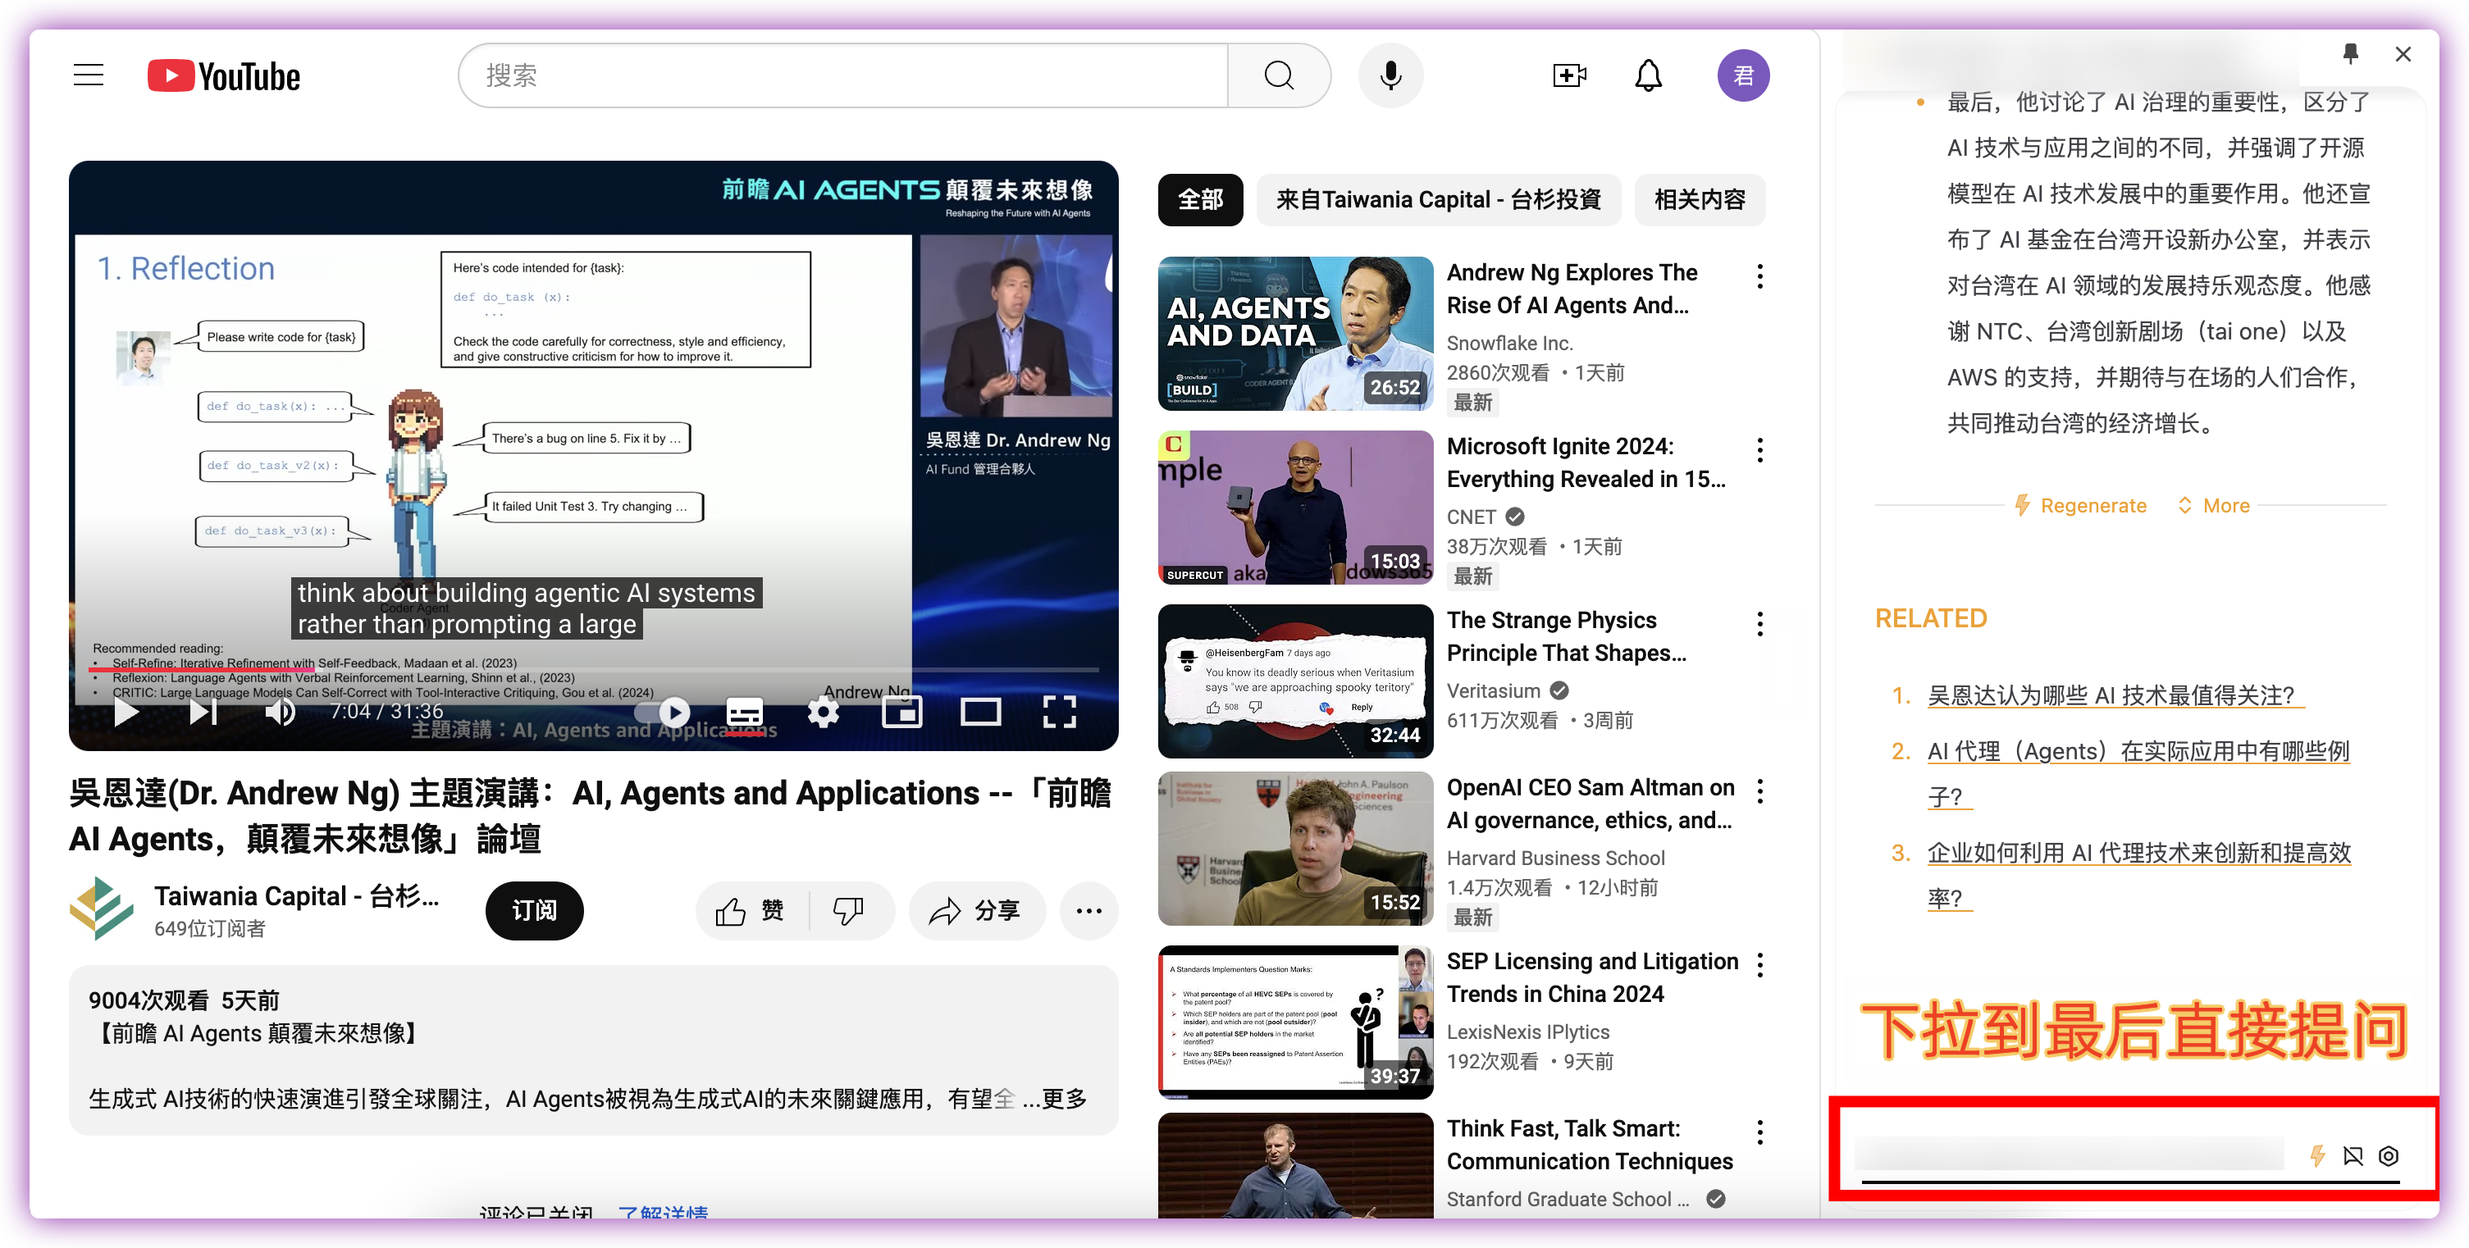Screen dimensions: 2469x1248
Task: Open the create video camera icon
Action: point(1569,75)
